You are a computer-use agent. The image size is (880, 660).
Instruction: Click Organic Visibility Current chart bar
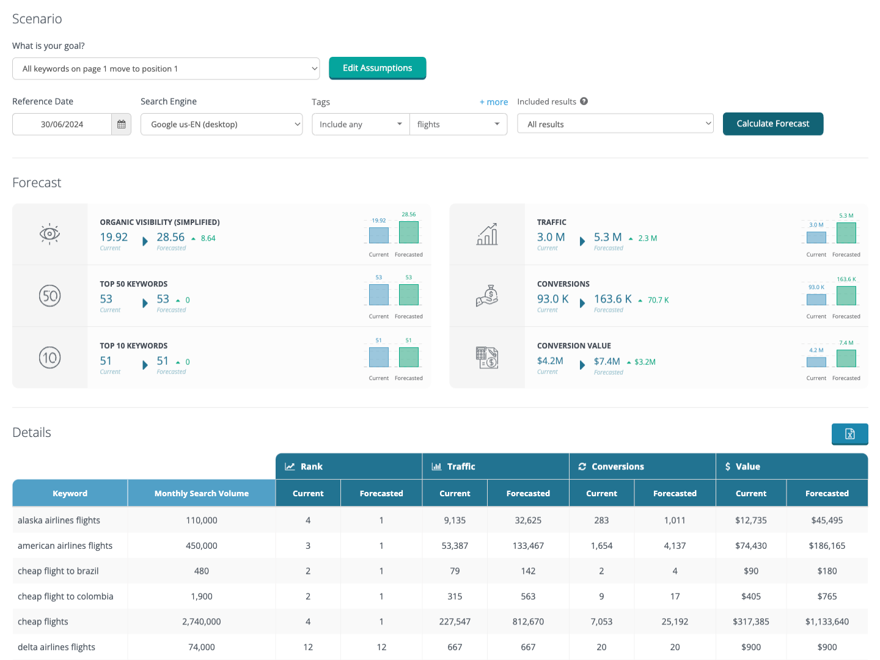tap(379, 235)
